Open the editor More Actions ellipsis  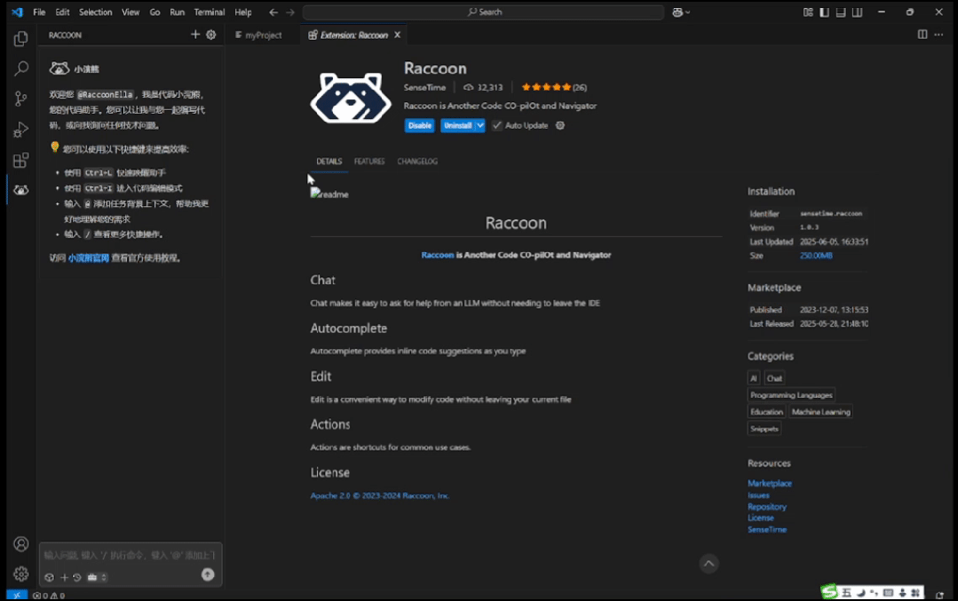coord(938,35)
